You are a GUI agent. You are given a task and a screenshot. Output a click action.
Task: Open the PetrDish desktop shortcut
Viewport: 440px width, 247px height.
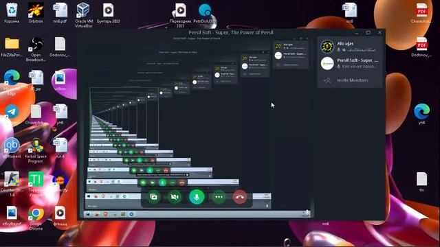205,12
